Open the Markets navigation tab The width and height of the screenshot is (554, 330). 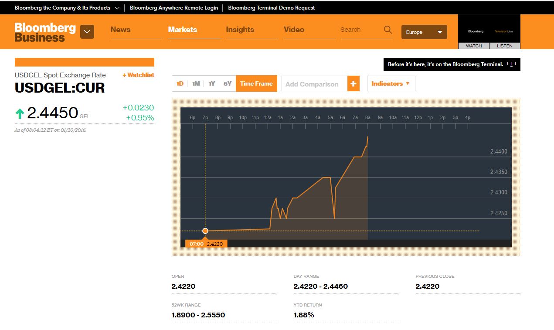point(183,30)
